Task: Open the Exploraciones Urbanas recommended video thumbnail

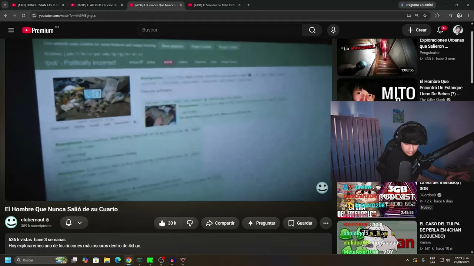Action: [x=377, y=57]
